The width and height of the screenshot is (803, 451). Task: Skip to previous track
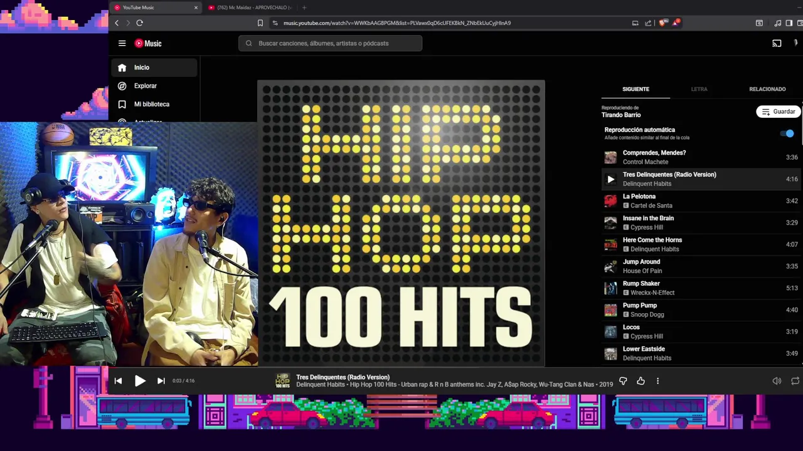click(x=118, y=381)
